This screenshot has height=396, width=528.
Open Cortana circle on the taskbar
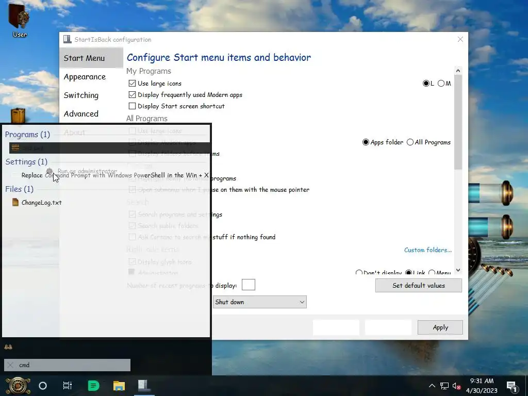[43, 386]
